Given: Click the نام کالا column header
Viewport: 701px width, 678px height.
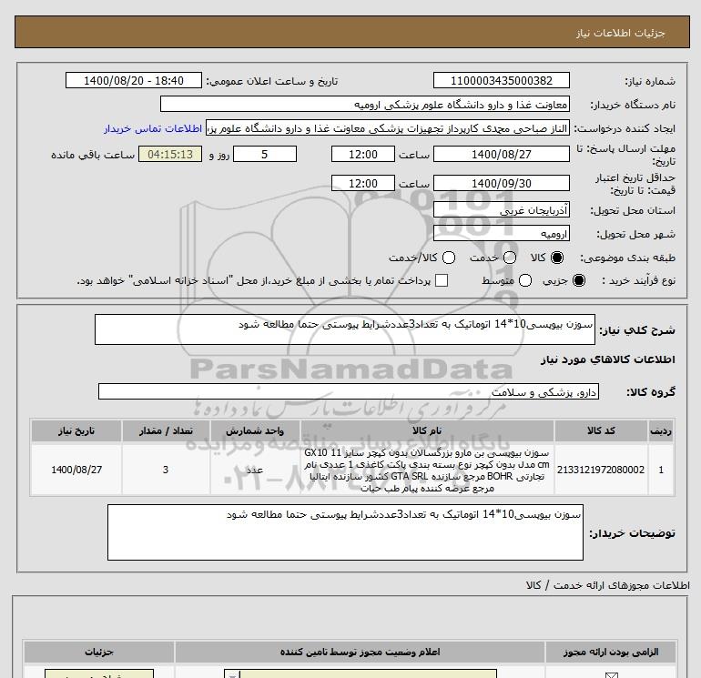Looking at the screenshot, I should 427,430.
